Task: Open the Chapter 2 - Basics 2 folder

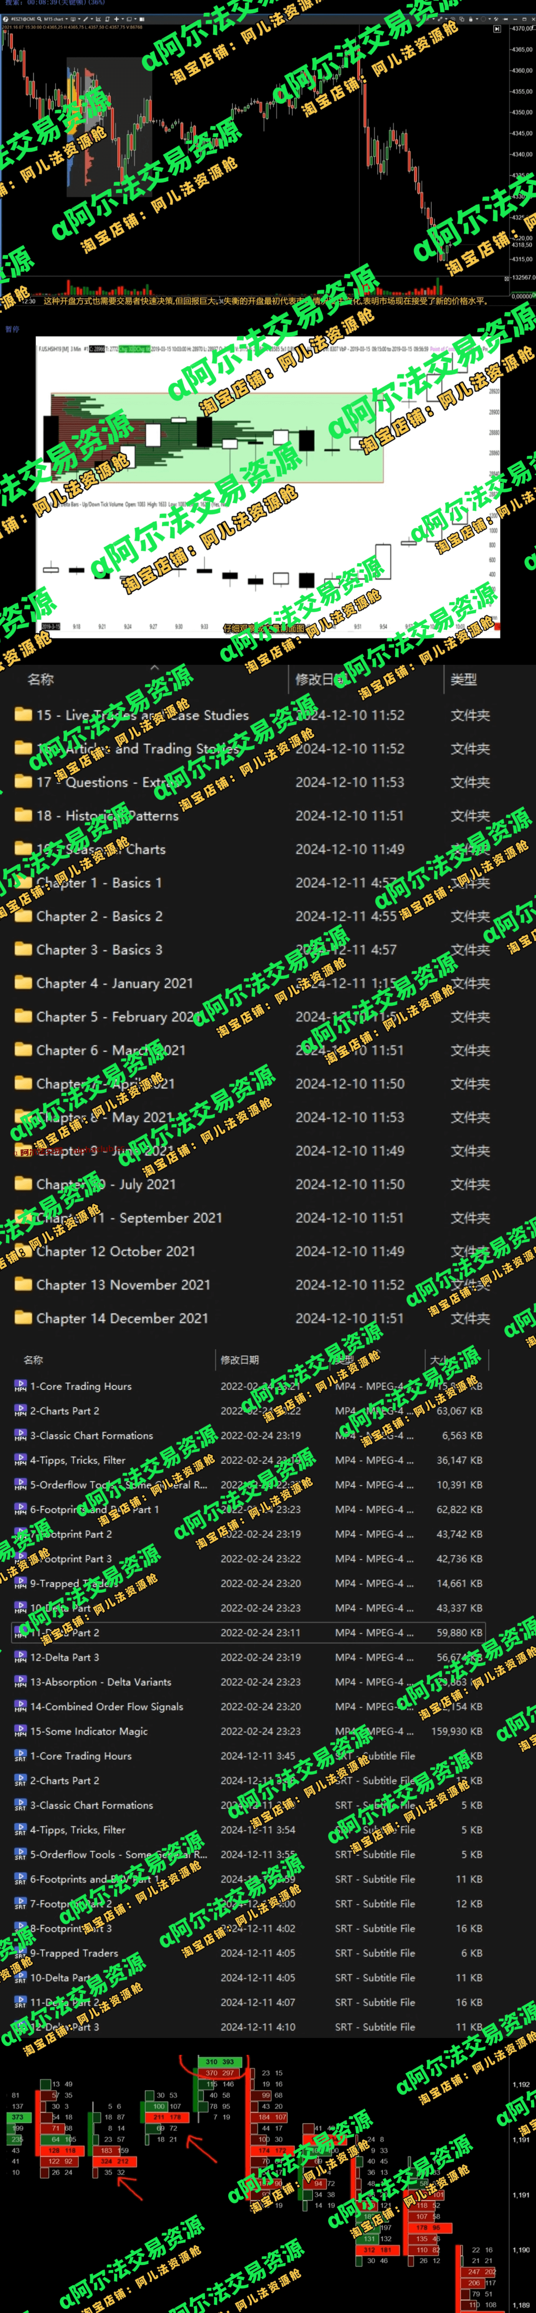Action: tap(99, 916)
